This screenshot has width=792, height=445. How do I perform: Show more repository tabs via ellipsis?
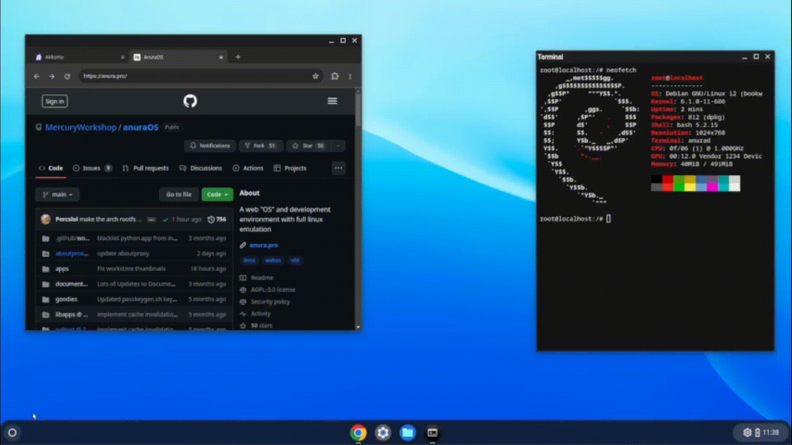point(338,168)
